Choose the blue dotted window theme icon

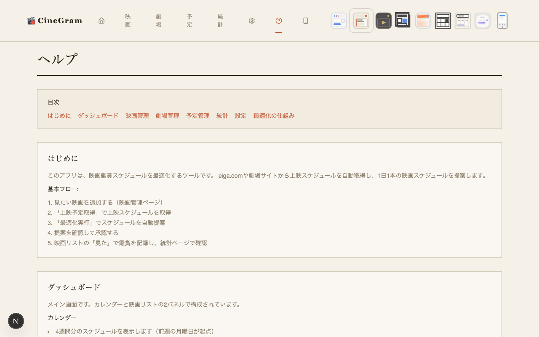click(x=339, y=21)
